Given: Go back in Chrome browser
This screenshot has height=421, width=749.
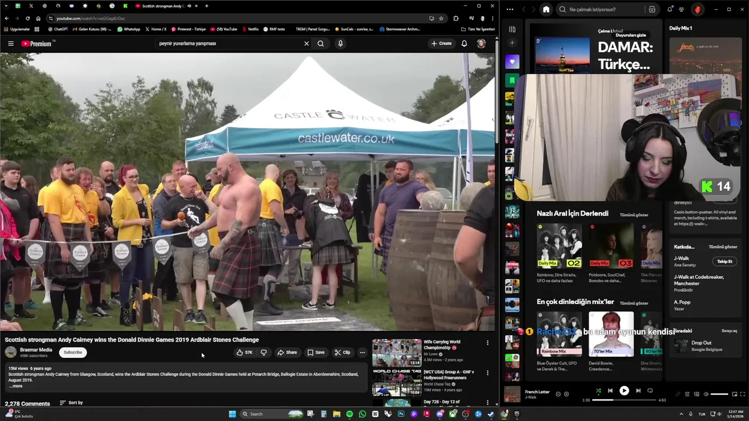Looking at the screenshot, I should pyautogui.click(x=6, y=18).
